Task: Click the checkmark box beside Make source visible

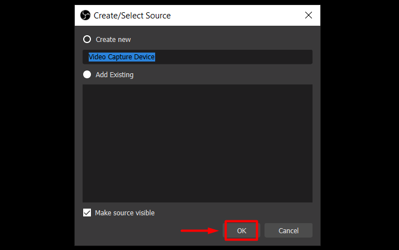Action: 87,213
